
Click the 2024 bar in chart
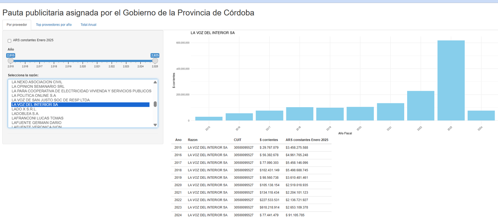tap(481, 115)
